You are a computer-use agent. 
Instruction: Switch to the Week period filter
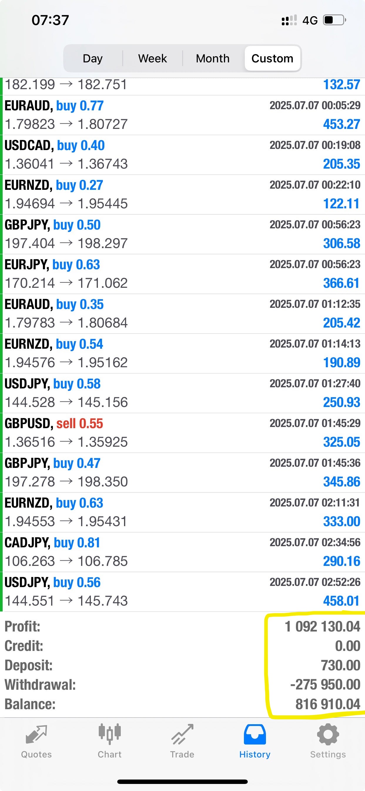[x=153, y=58]
